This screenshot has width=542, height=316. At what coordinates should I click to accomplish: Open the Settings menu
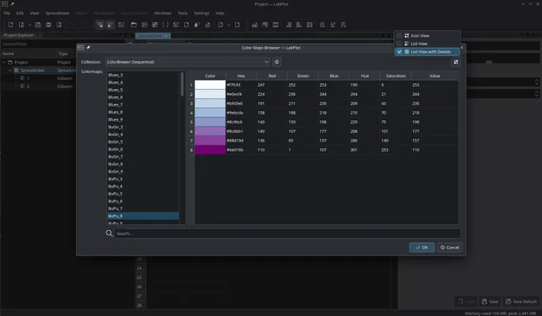(x=202, y=13)
